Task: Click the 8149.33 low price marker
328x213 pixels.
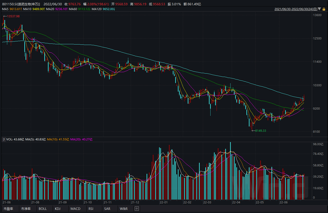Action: [260, 131]
